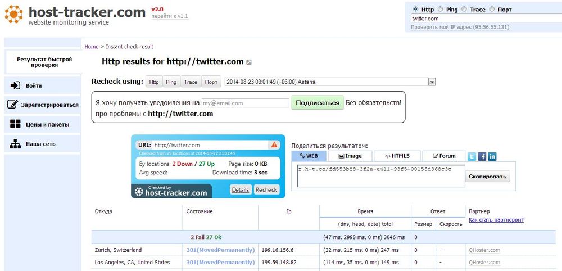Open the Зарегистрироваться sidebar item
This screenshot has width=562, height=271.
click(x=42, y=105)
